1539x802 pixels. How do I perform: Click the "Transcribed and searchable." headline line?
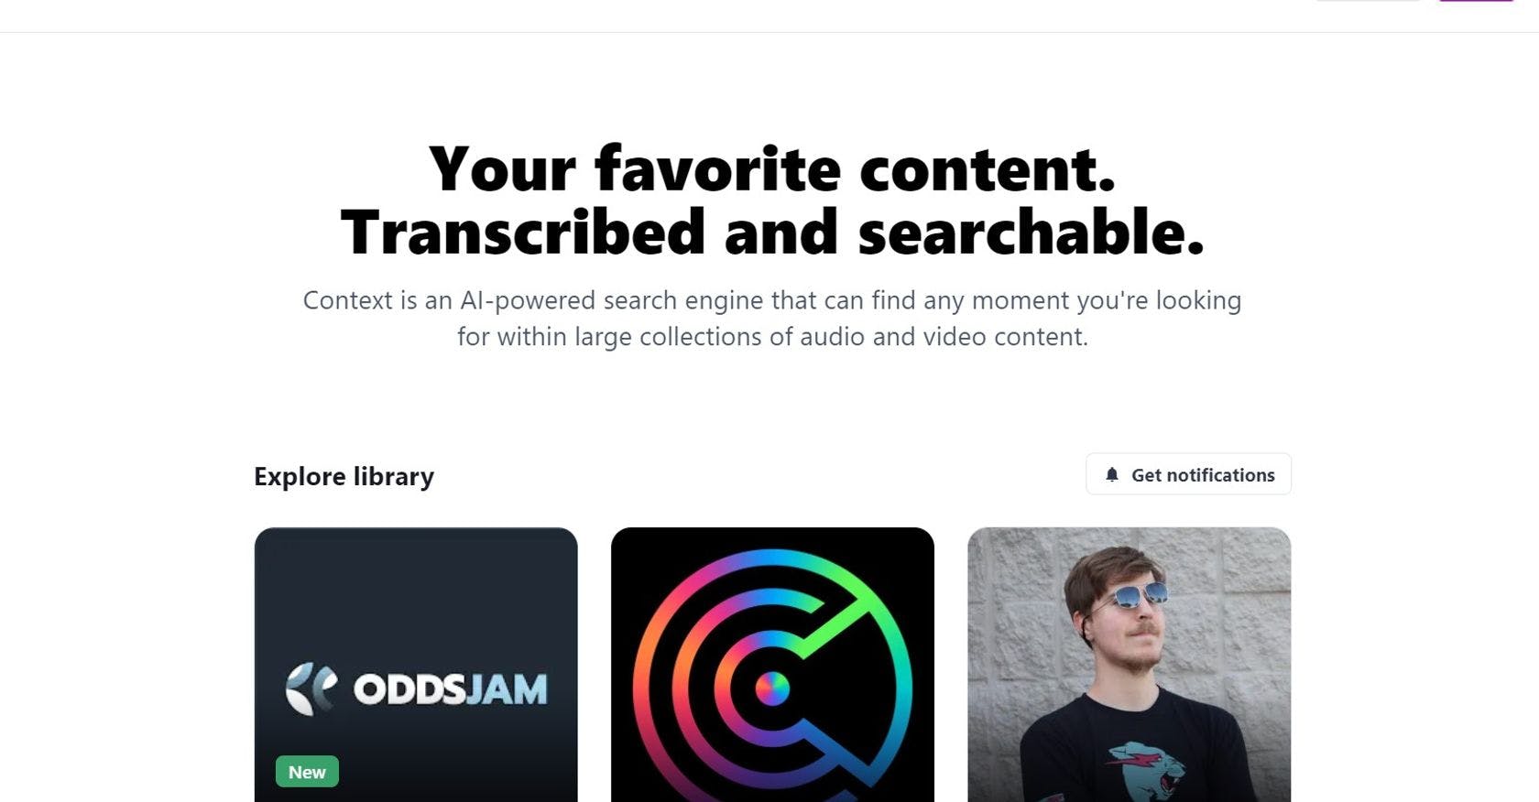pos(772,232)
